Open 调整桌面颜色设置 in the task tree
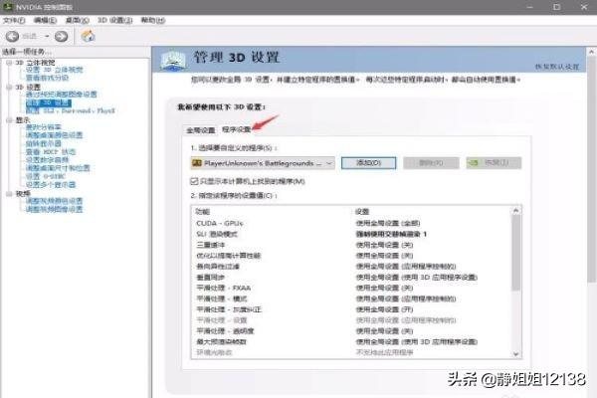The image size is (597, 398). (54, 135)
